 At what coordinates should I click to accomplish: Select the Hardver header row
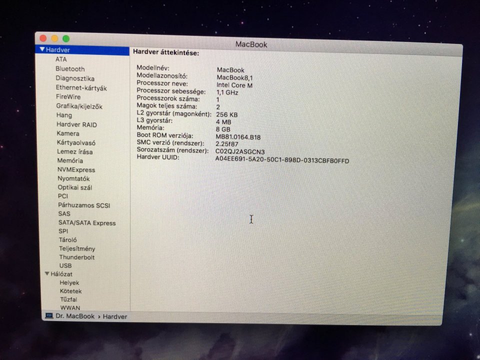[82, 50]
